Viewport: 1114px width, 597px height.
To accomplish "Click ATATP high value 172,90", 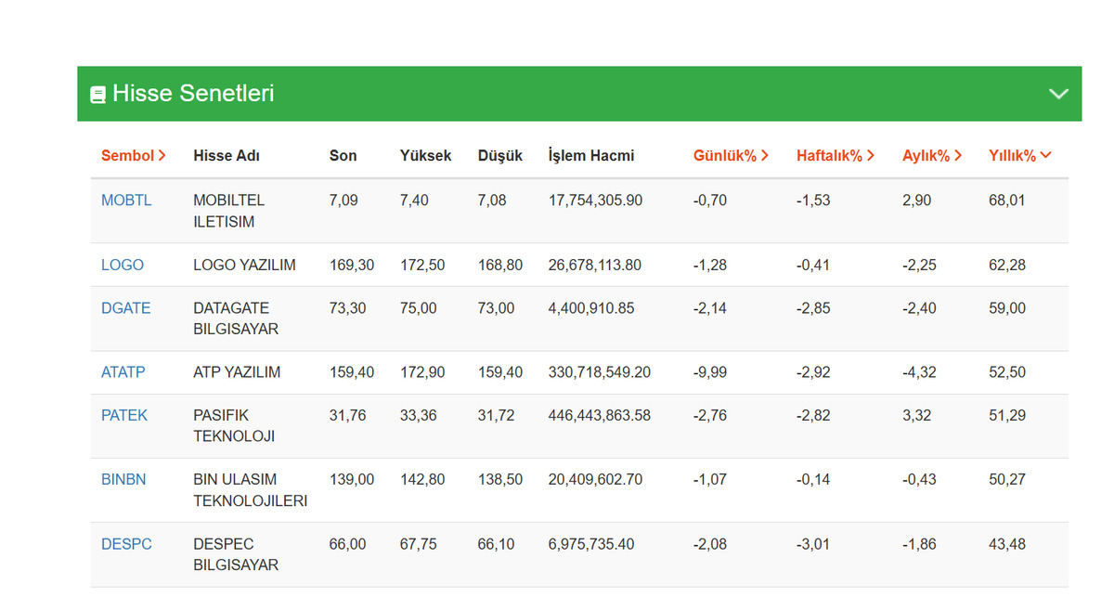I will pyautogui.click(x=422, y=372).
